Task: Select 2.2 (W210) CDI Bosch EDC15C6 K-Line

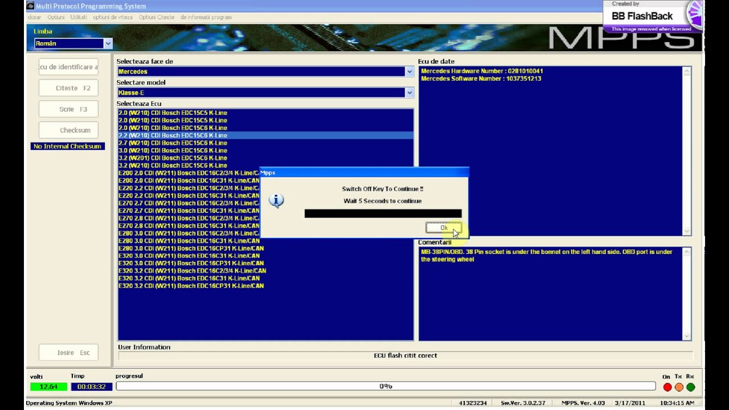Action: (265, 136)
